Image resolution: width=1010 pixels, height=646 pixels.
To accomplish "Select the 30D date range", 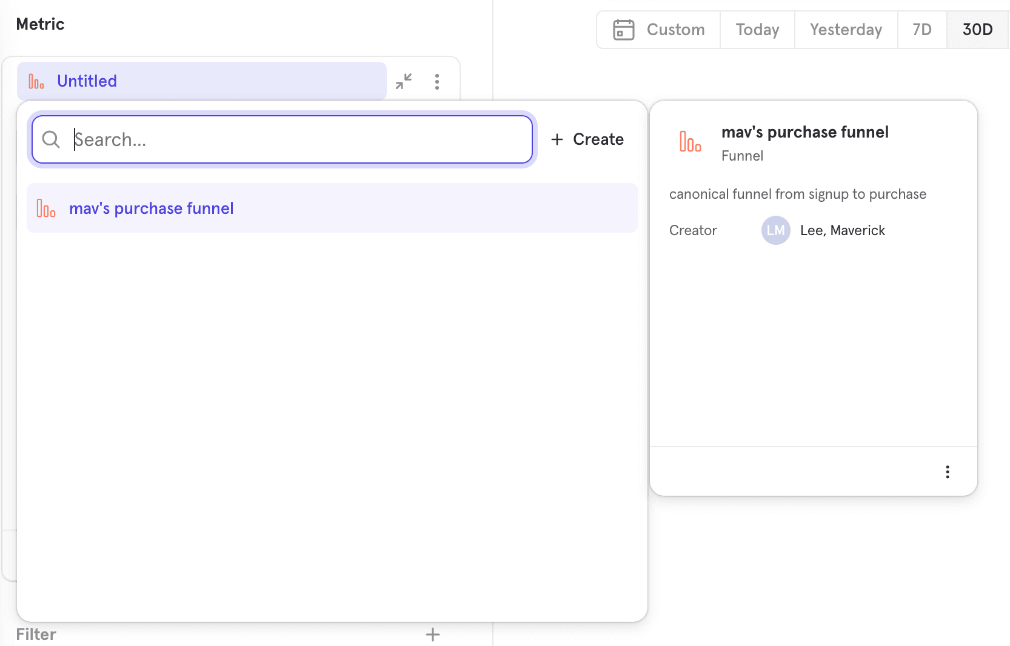I will (977, 30).
